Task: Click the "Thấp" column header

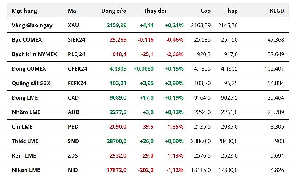Action: point(231,11)
